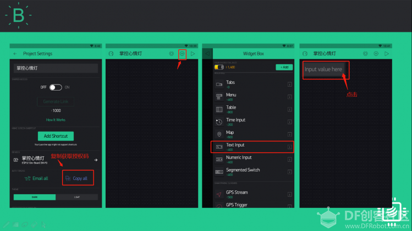Open info for Segmented Switch widget
The width and height of the screenshot is (412, 231).
[x=289, y=172]
